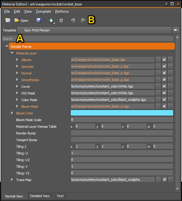Browse for Albedo texture with ellipsis button
Screen dimensions: 182x201
pos(170,60)
